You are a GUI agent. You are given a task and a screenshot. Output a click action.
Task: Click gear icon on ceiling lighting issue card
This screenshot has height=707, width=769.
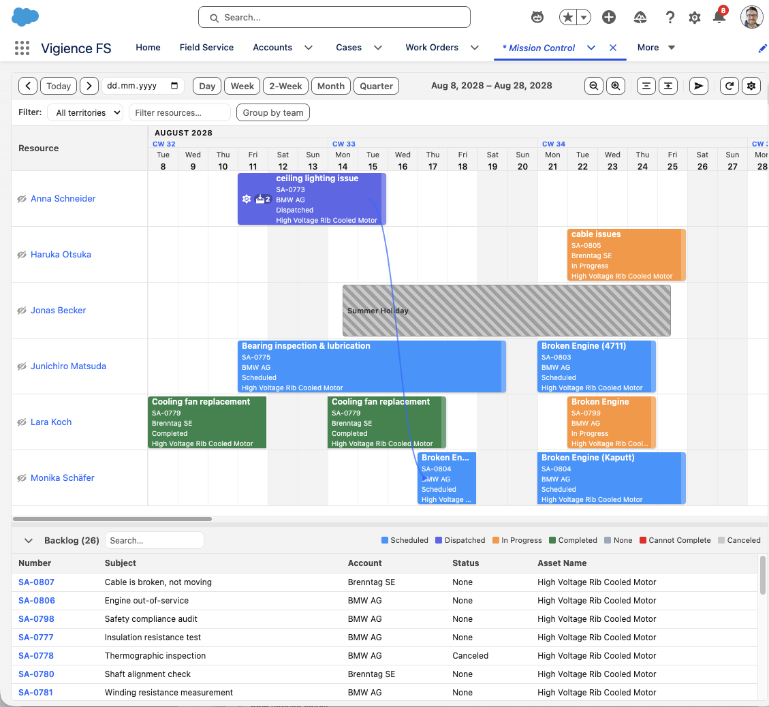tap(247, 199)
